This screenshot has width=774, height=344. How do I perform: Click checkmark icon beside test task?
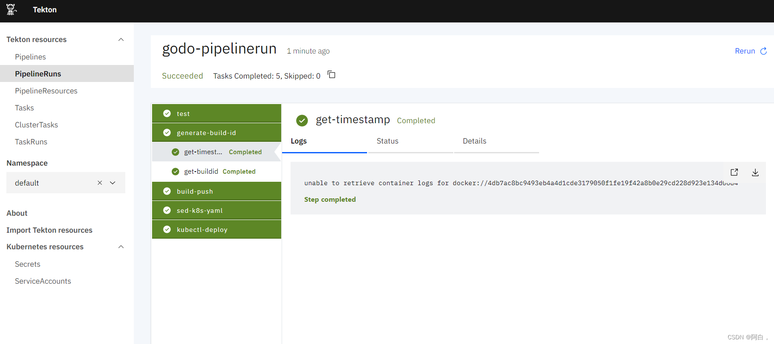167,113
